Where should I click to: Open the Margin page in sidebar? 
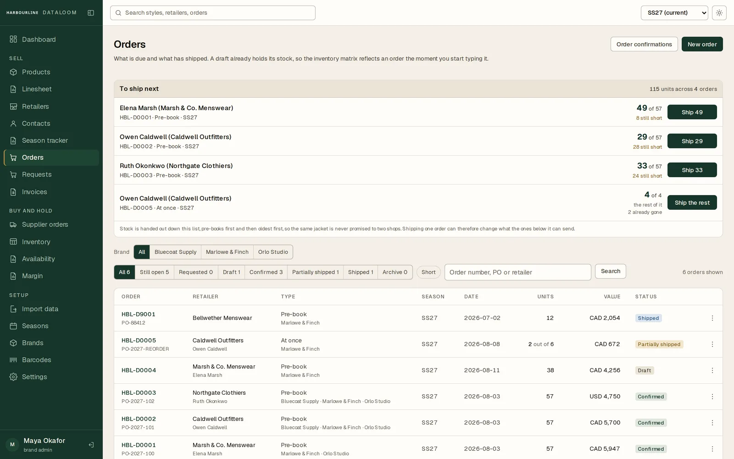51,276
